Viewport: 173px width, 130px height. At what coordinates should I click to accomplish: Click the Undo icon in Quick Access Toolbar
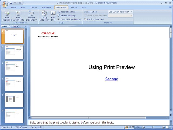(x=15, y=3)
